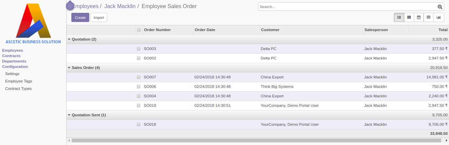The height and width of the screenshot is (145, 449).
Task: Tick the select-all checkbox in header
Action: [x=139, y=30]
